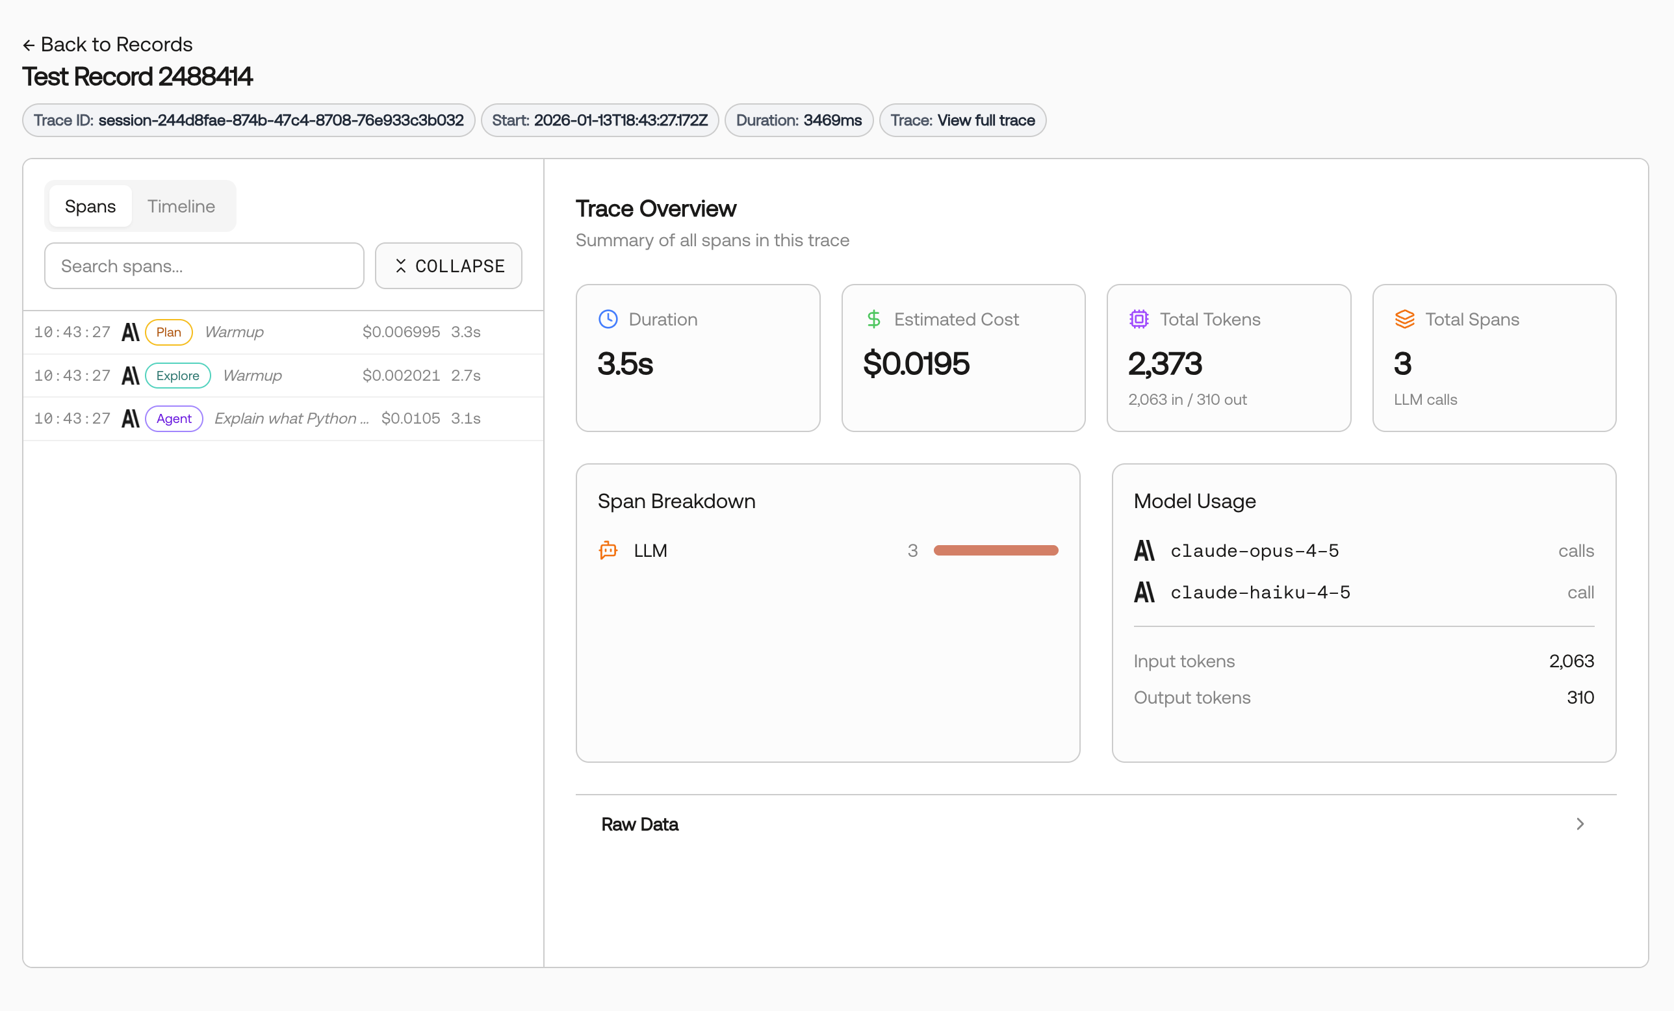Click the $0.006995 cost in Plan row
The height and width of the screenshot is (1011, 1674).
[x=401, y=332]
